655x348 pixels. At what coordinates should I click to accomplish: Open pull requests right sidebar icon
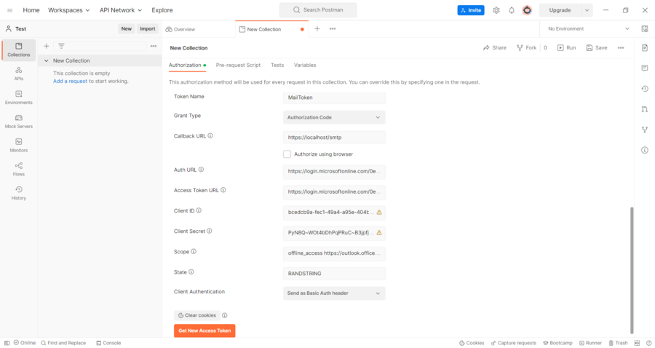(645, 109)
